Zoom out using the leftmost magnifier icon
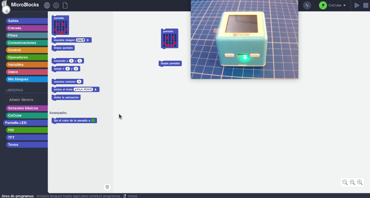Viewport: 370px width, 198px height. (345, 182)
